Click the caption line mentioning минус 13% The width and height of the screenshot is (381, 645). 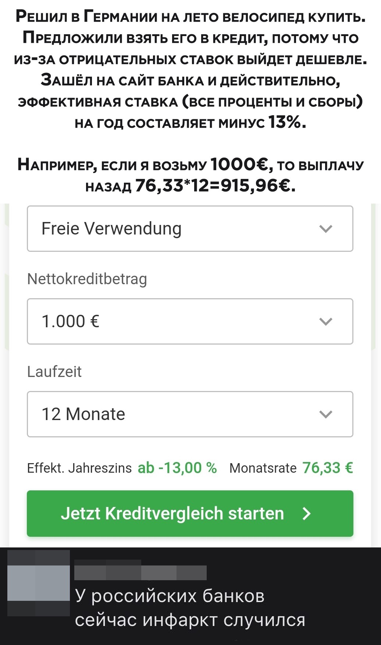point(190,122)
